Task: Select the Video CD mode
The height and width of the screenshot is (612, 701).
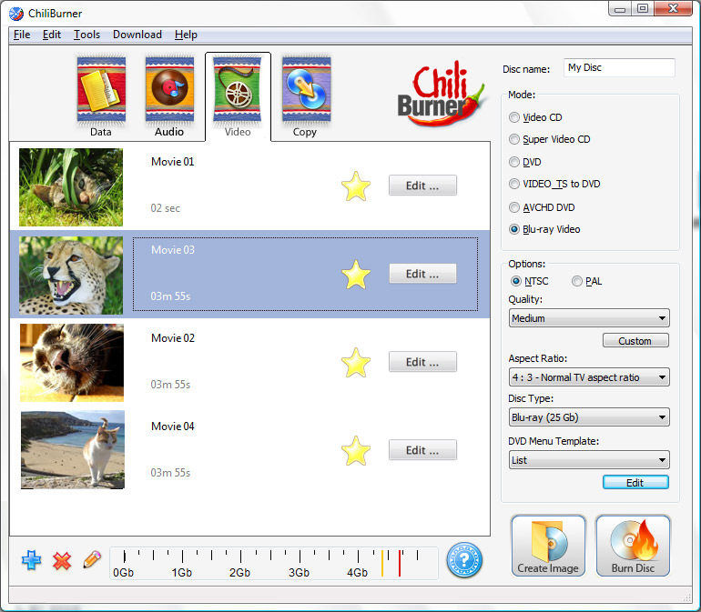Action: (x=515, y=117)
